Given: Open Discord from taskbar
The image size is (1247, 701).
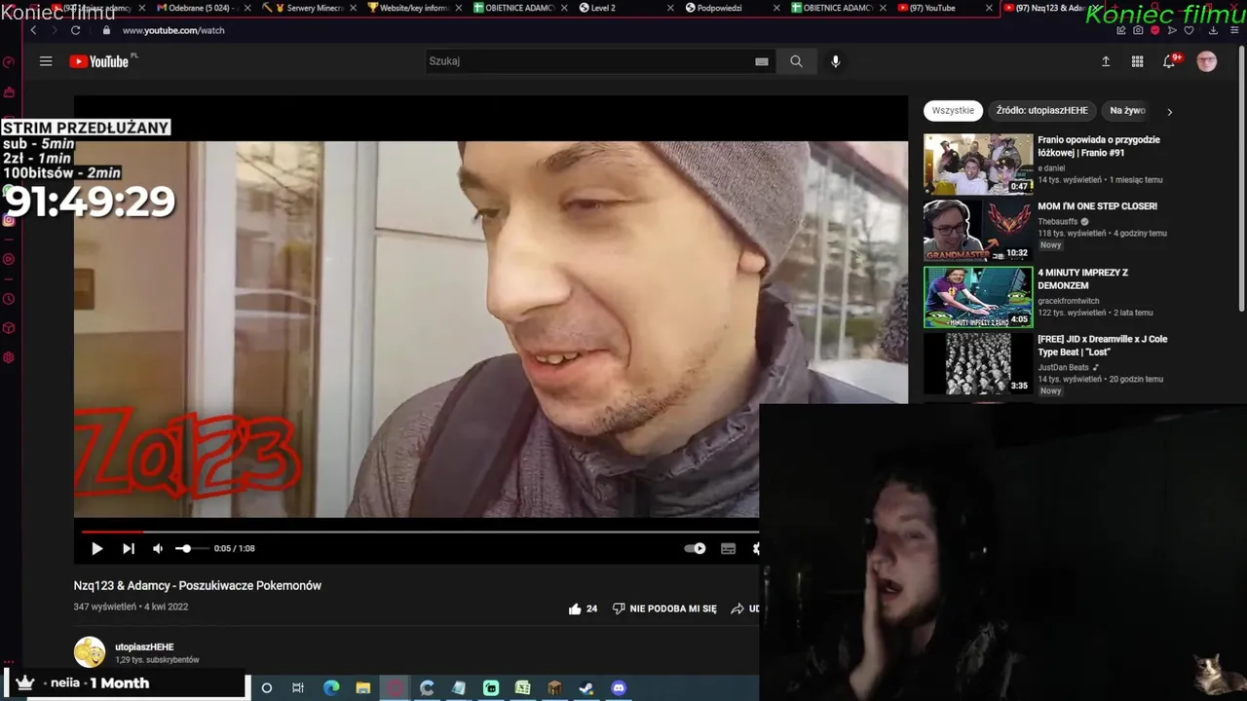Looking at the screenshot, I should point(619,688).
